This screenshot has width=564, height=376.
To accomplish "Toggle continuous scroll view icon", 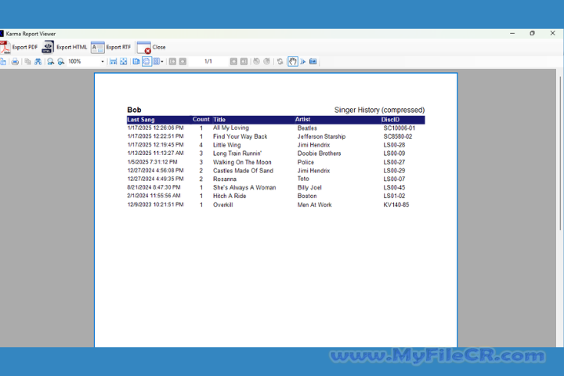I will [x=146, y=62].
